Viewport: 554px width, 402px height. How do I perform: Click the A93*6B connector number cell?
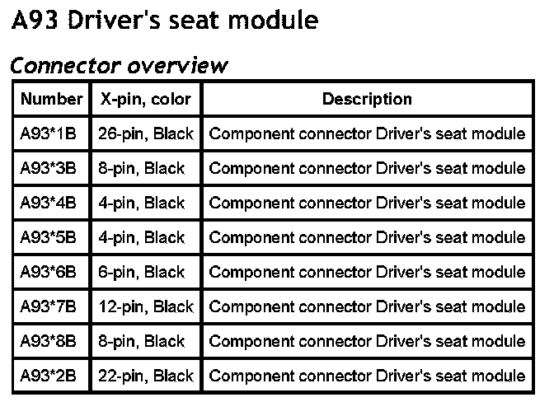(49, 272)
